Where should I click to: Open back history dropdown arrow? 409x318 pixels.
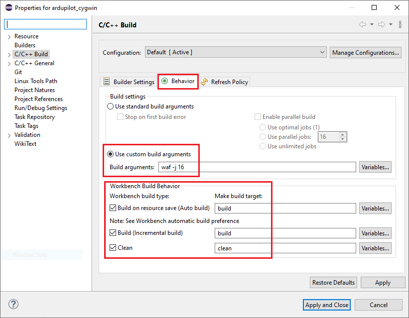pyautogui.click(x=372, y=25)
